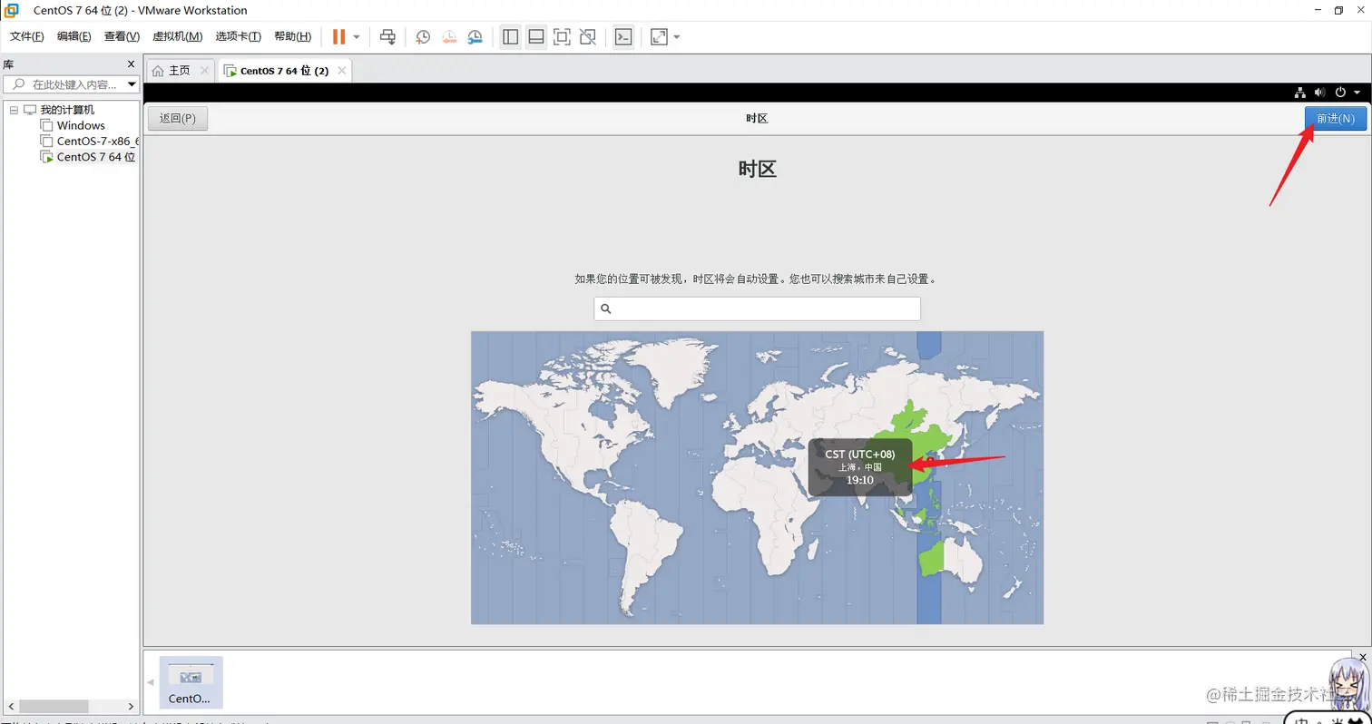Image resolution: width=1372 pixels, height=724 pixels.
Task: Click the library scrollbar right arrow
Action: coord(132,706)
